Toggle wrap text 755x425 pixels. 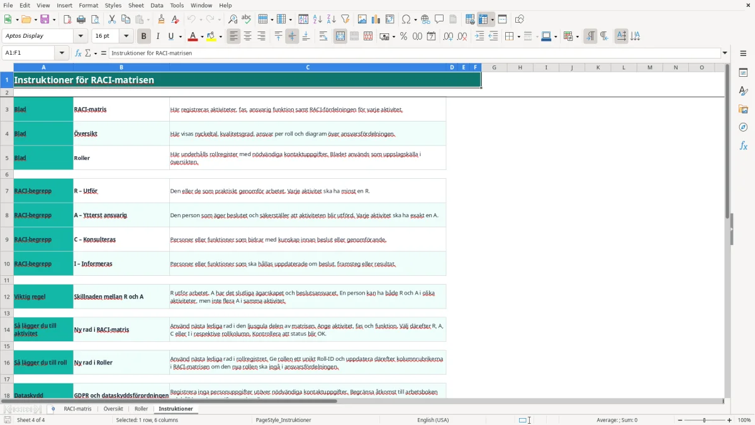pos(323,37)
